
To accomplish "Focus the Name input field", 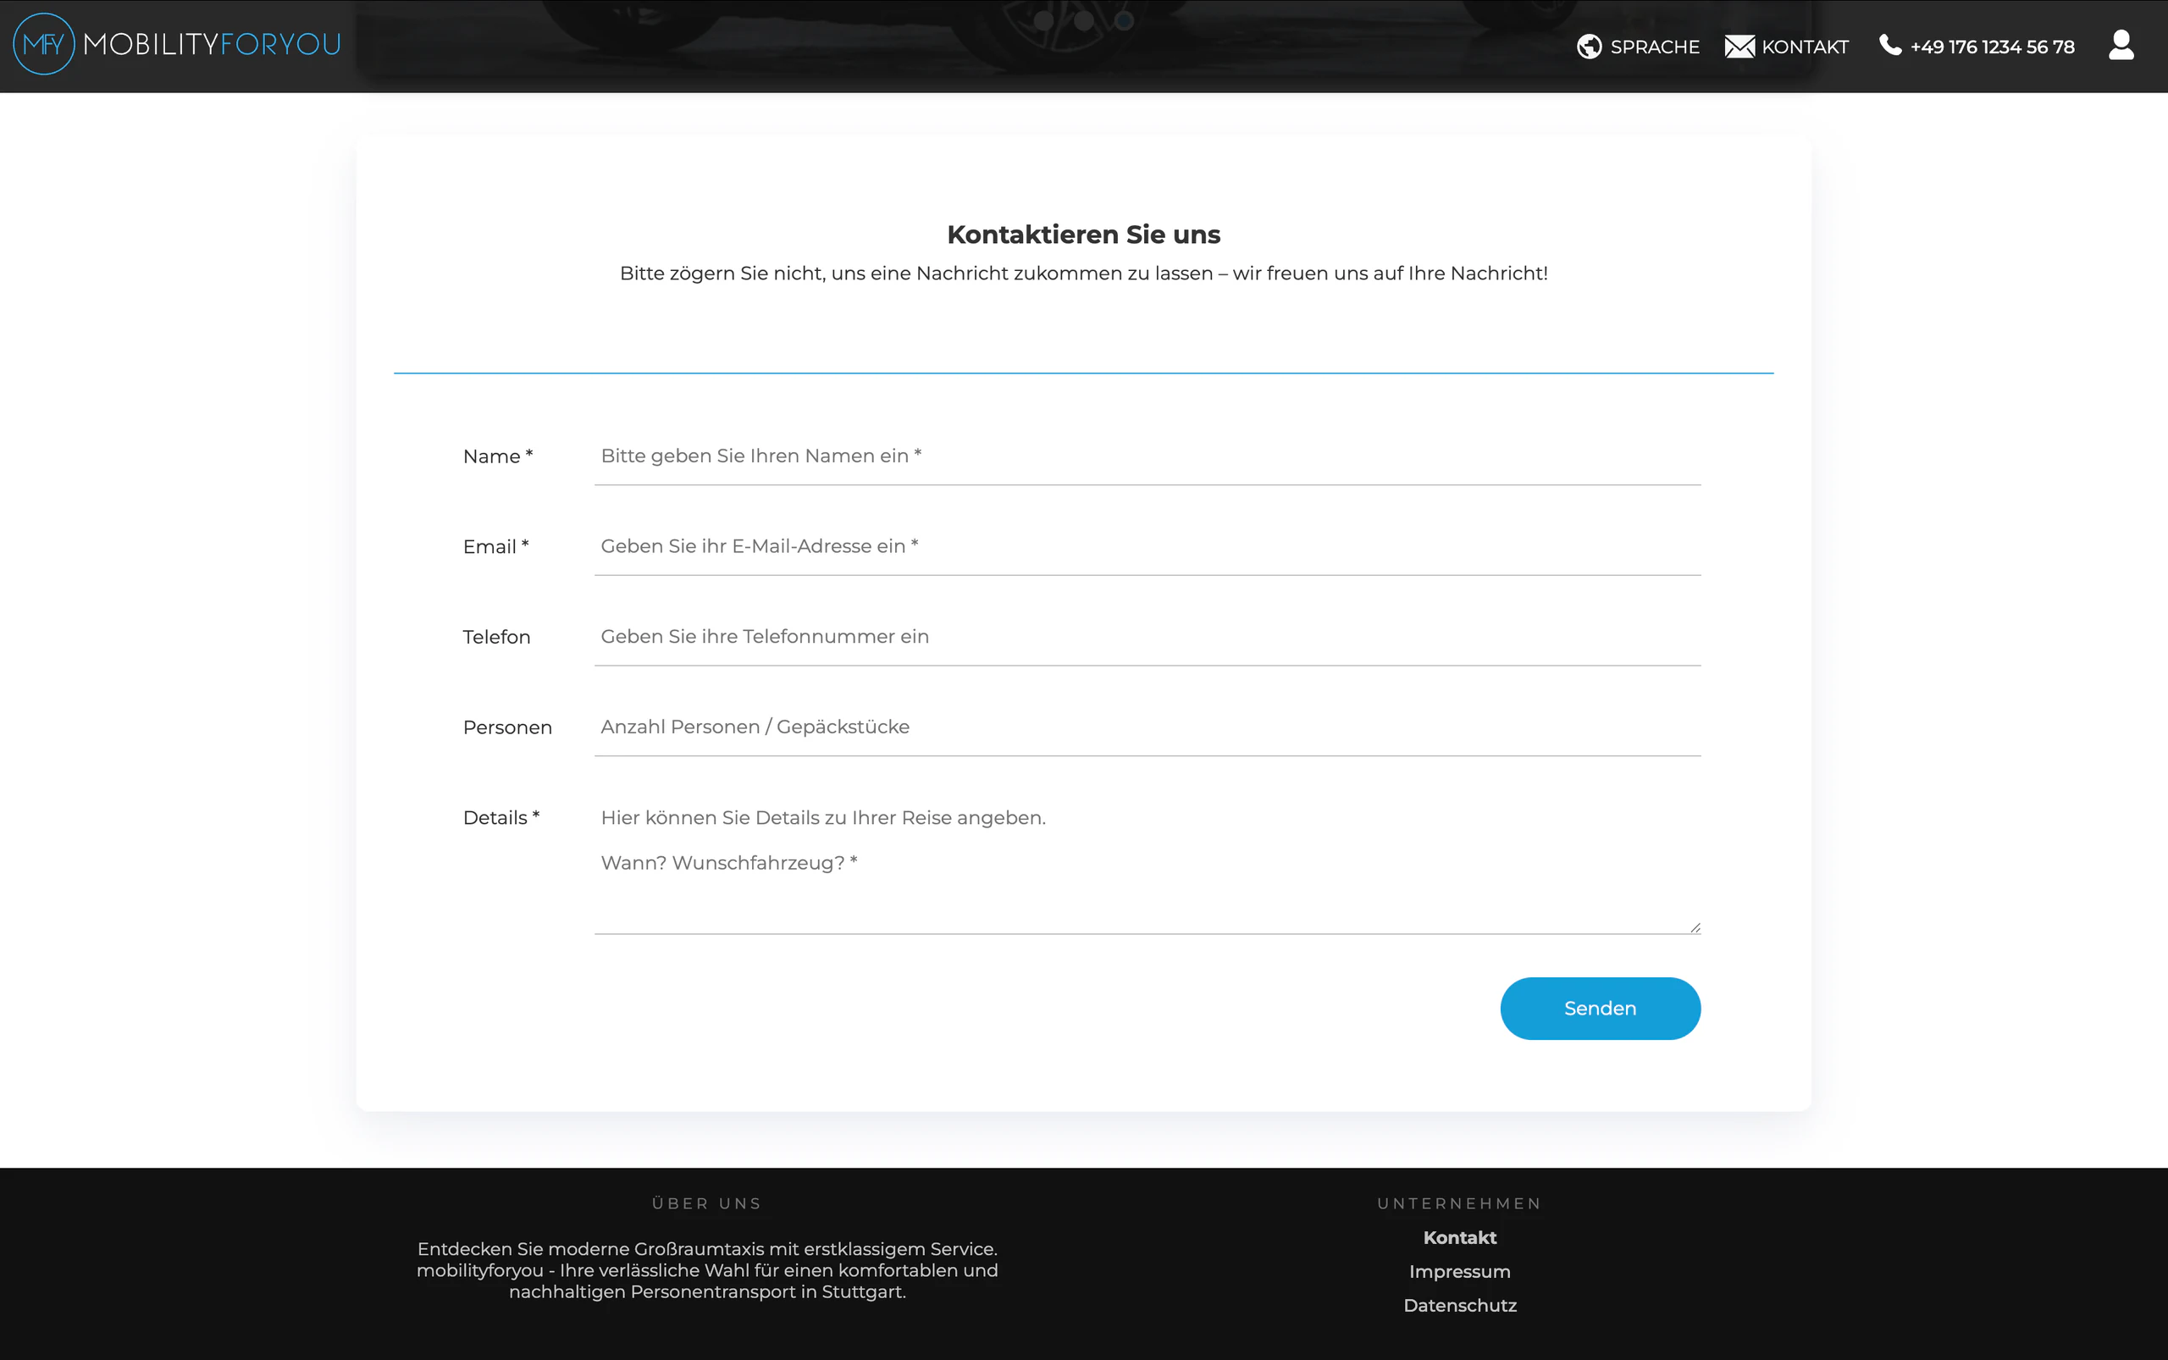I will [x=1147, y=456].
